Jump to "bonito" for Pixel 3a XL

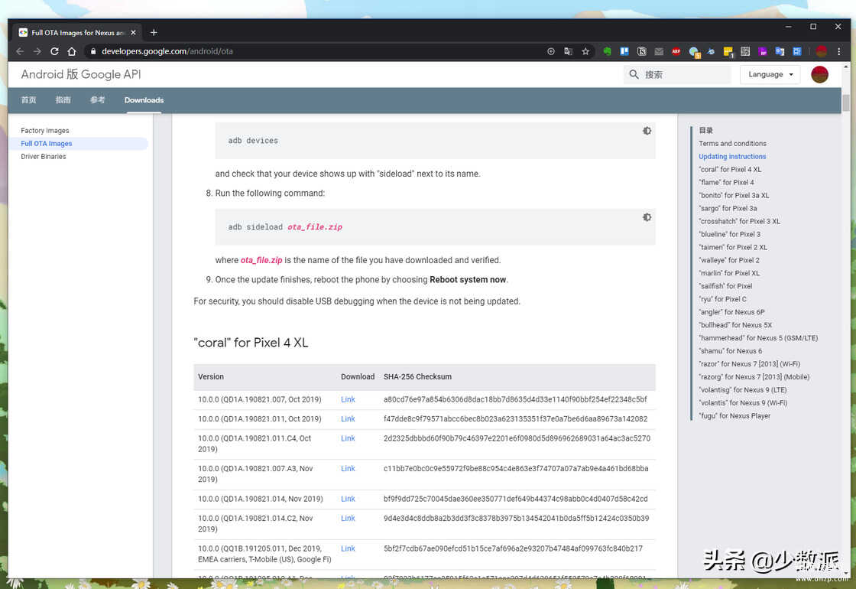coord(734,196)
